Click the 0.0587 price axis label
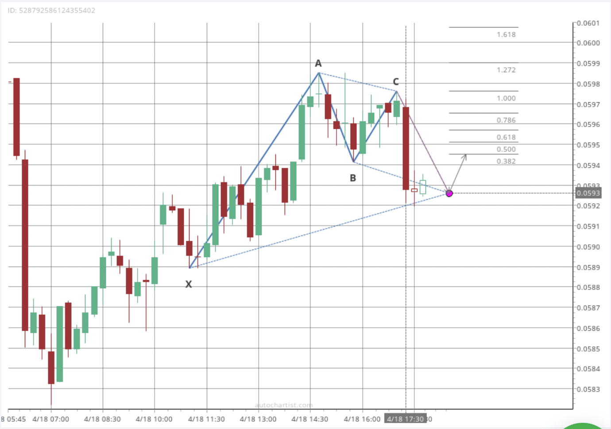The width and height of the screenshot is (611, 429). coord(588,308)
